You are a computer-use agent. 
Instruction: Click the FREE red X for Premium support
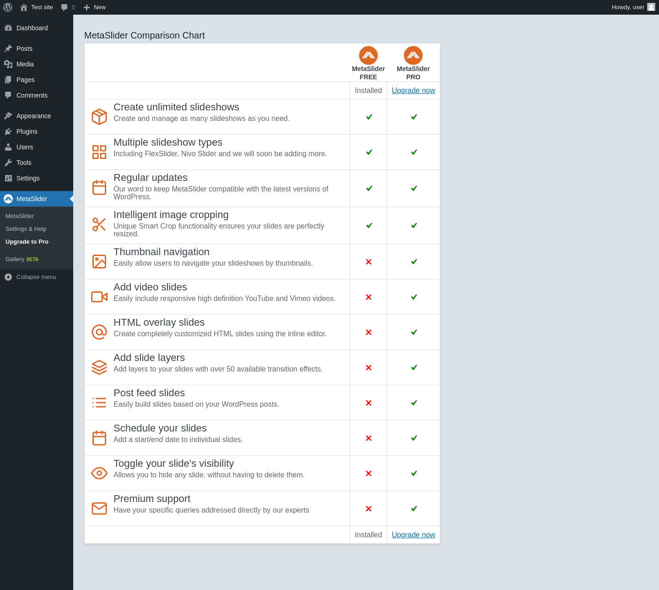coord(368,509)
